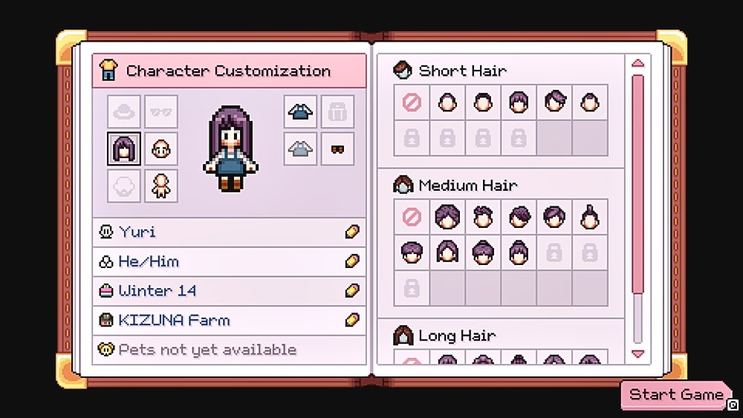This screenshot has height=418, width=743.
Task: Edit the Winter 14 birthday
Action: [x=352, y=290]
